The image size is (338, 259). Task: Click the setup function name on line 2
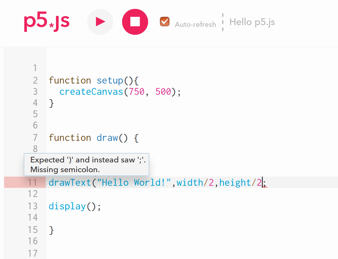[110, 80]
